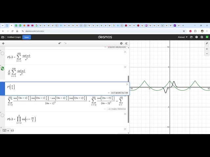The height and width of the screenshot is (157, 210).
Task: Open expression list settings gear
Action: tap(121, 44)
